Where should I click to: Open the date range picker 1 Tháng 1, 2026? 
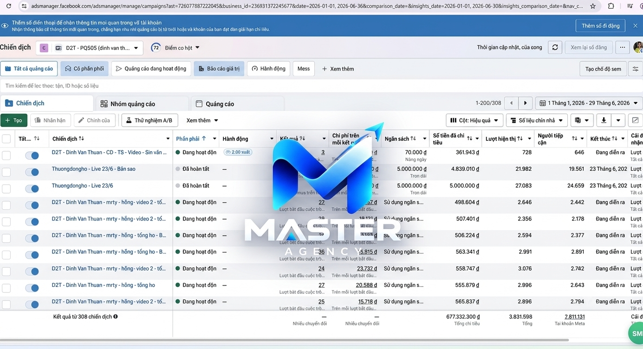[x=589, y=103]
